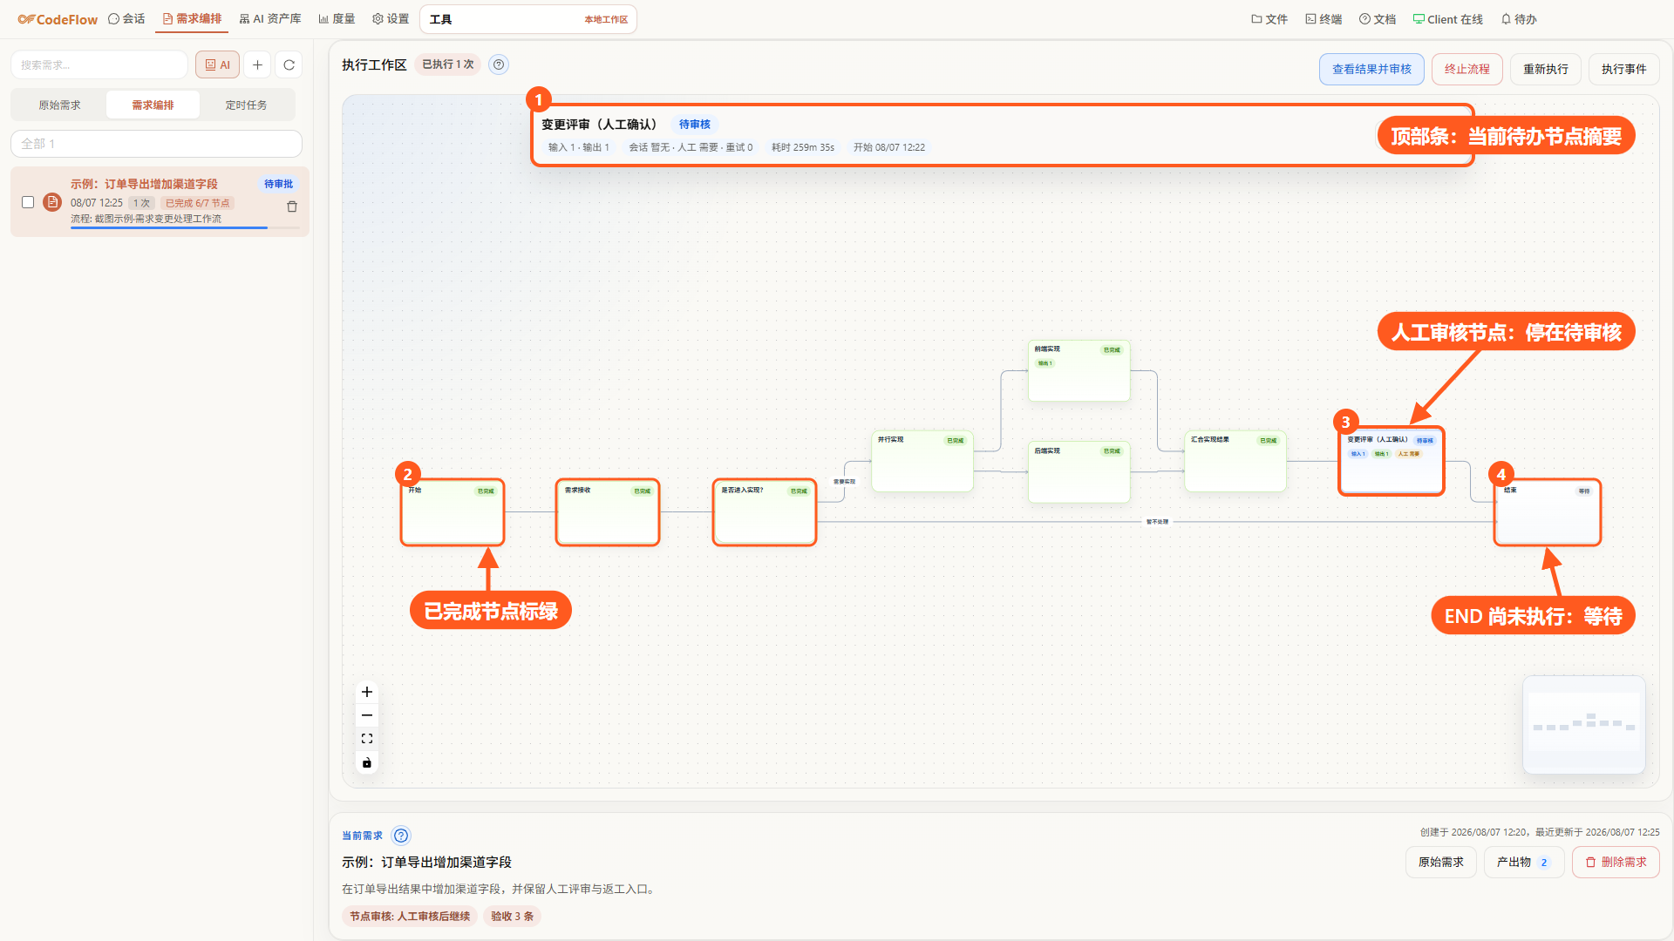This screenshot has width=1674, height=941.
Task: Open 产出物 2 button
Action: point(1523,862)
